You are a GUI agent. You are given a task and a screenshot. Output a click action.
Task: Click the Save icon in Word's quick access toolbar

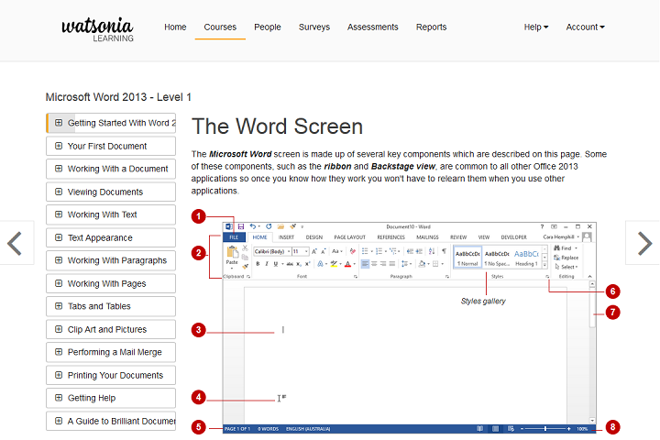click(241, 226)
